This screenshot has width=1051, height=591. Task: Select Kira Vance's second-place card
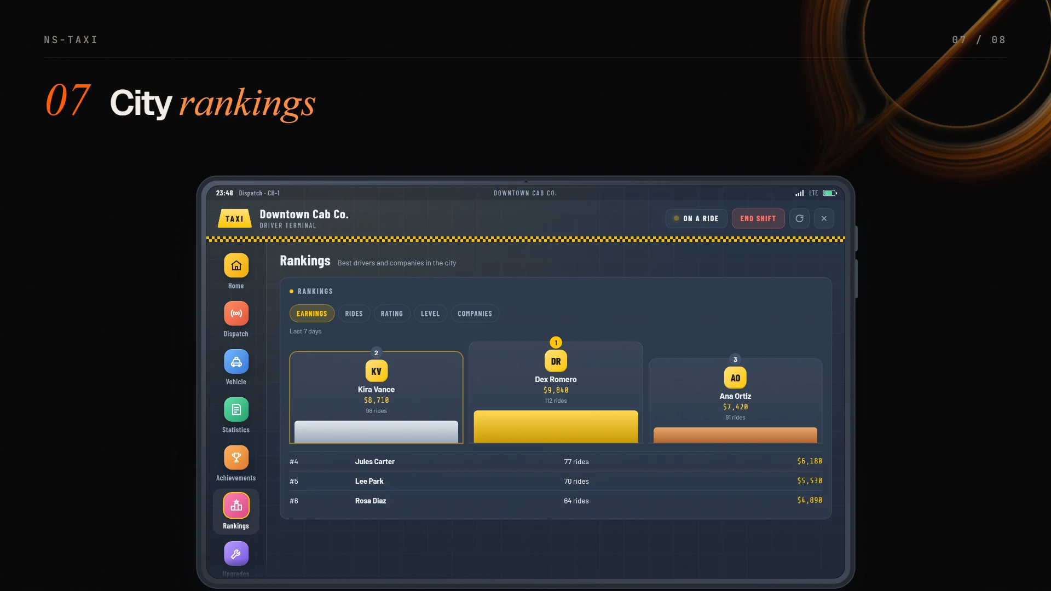(376, 397)
